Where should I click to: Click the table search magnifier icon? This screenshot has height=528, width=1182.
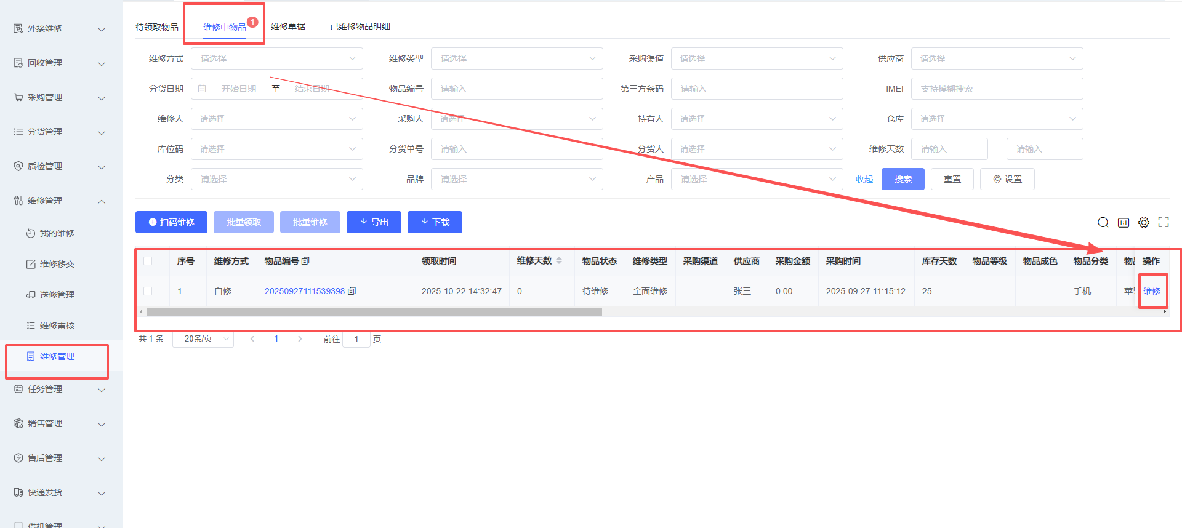pyautogui.click(x=1103, y=222)
